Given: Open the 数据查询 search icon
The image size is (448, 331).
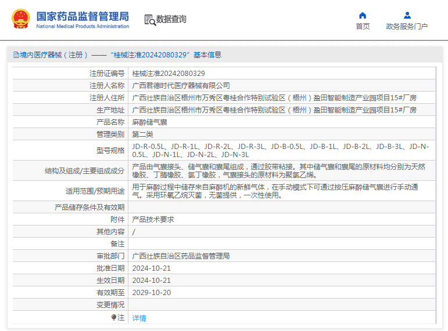Looking at the screenshot, I should (150, 20).
